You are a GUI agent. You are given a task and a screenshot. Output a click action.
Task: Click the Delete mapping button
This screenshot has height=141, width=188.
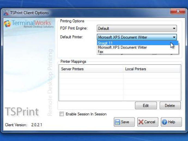point(170,106)
